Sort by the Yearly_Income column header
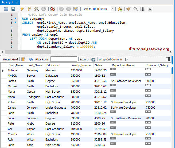175x148 pixels. [81, 65]
